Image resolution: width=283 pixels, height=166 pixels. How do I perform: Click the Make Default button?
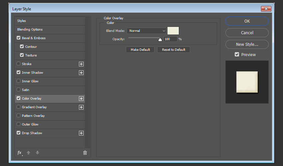(x=140, y=49)
